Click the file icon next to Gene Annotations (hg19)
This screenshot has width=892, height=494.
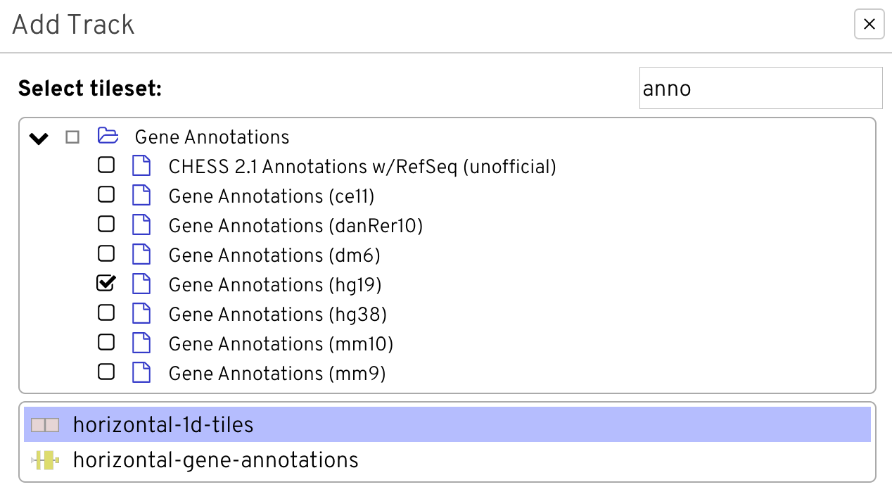[141, 284]
